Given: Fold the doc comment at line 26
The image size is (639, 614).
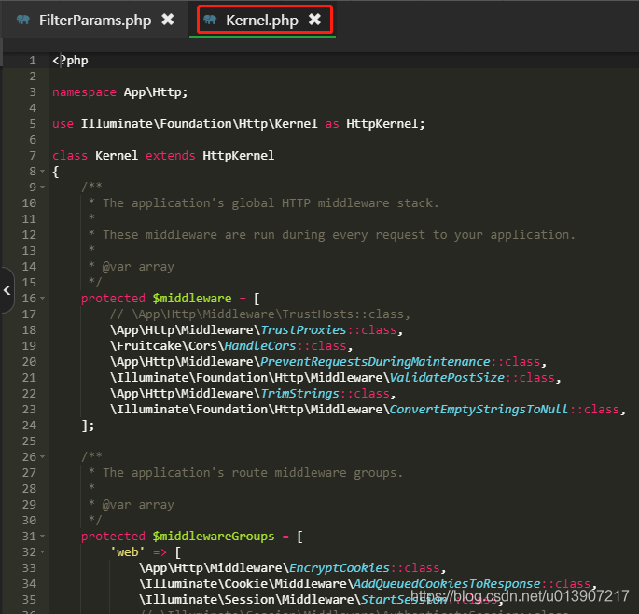Looking at the screenshot, I should pyautogui.click(x=42, y=456).
